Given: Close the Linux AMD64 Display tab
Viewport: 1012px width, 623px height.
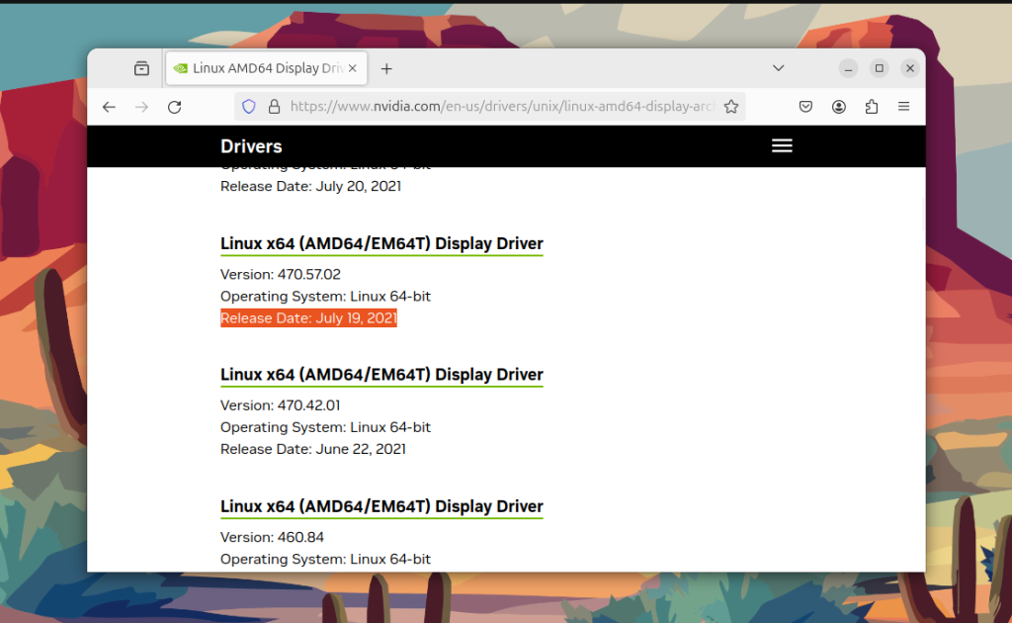Looking at the screenshot, I should tap(353, 68).
